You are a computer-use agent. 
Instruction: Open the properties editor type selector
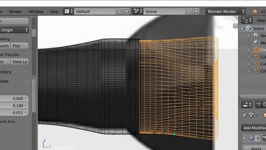pos(247,105)
